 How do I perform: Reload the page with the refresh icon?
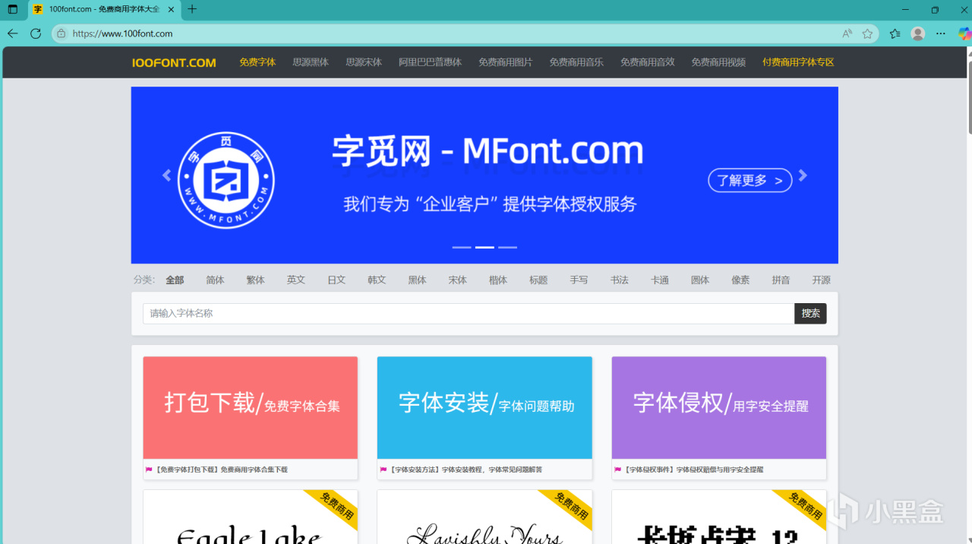coord(36,33)
